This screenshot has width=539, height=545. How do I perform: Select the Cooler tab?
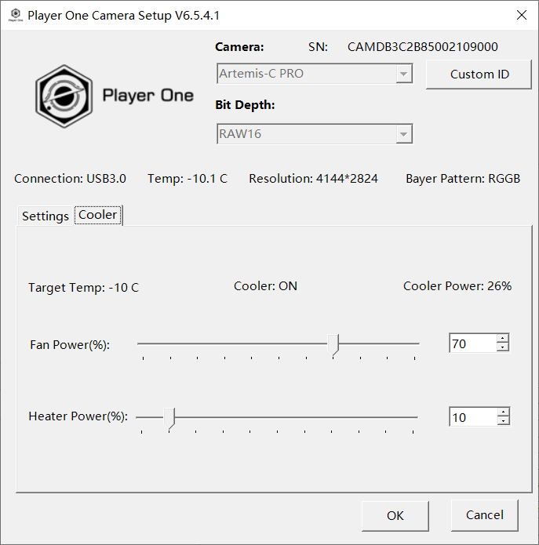(98, 215)
